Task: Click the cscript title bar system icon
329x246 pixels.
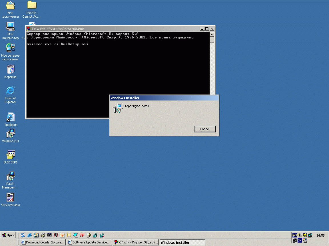Action: [29, 29]
